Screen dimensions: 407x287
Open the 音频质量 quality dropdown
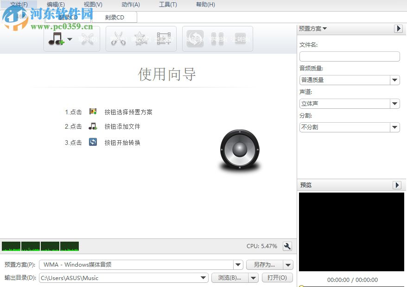[x=394, y=80]
